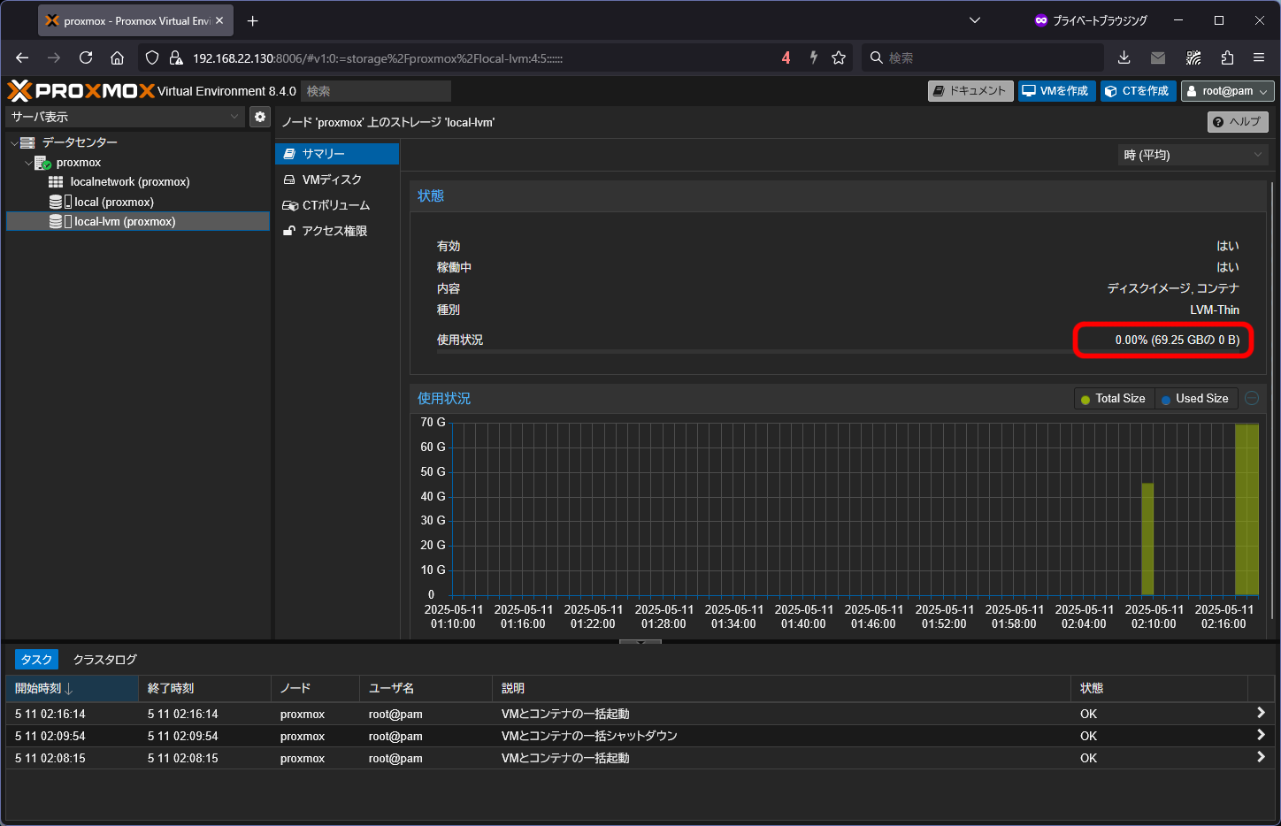Open the ヘルプ help button

(x=1238, y=122)
